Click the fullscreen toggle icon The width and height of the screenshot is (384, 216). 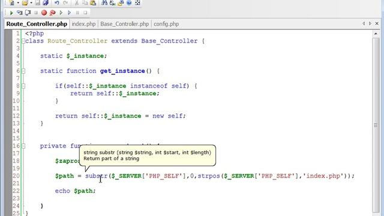click(137, 3)
